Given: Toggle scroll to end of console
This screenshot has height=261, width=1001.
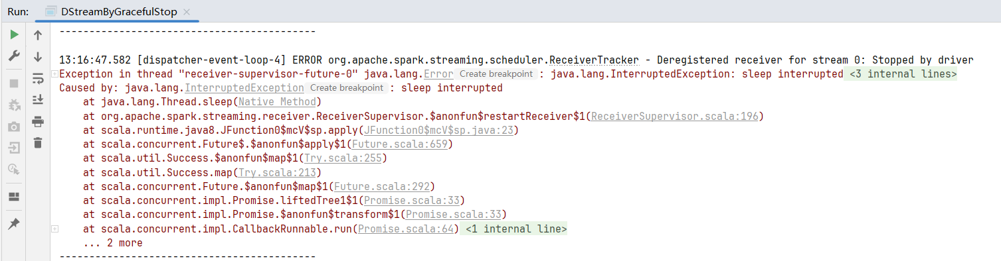Looking at the screenshot, I should click(38, 99).
